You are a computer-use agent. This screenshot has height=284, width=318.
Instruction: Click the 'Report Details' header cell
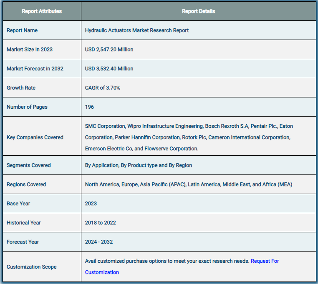(198, 11)
